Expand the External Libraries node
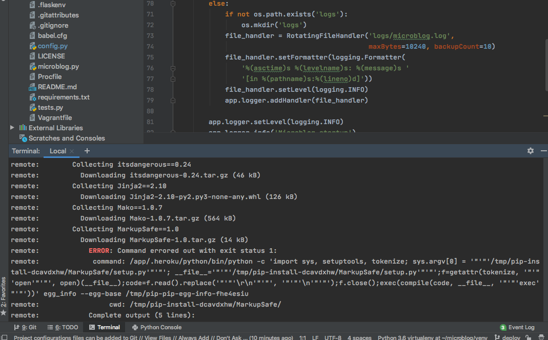548x340 pixels. click(12, 128)
